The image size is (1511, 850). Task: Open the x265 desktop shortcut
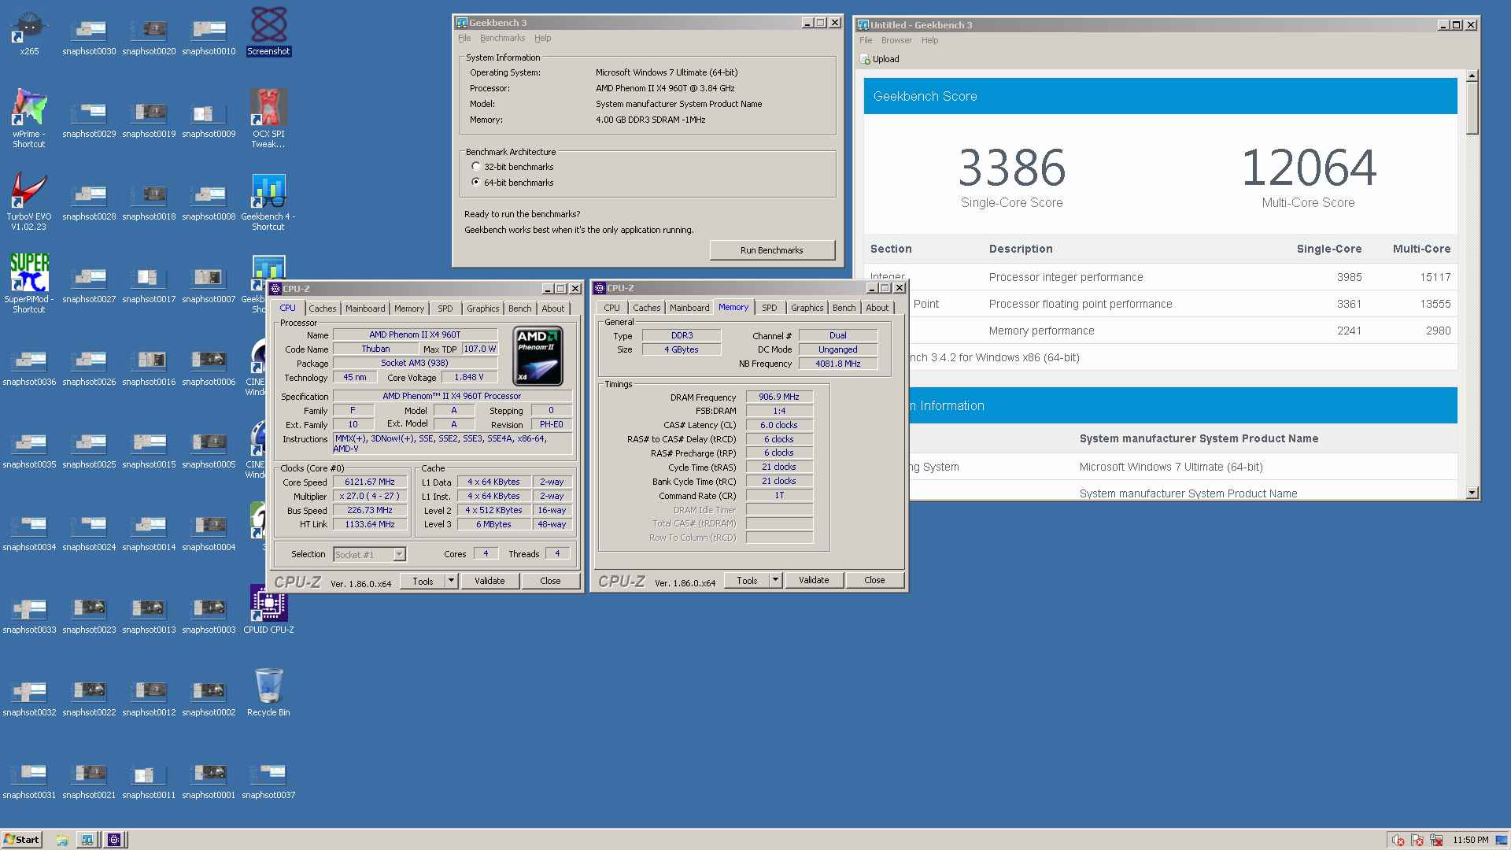pos(29,32)
